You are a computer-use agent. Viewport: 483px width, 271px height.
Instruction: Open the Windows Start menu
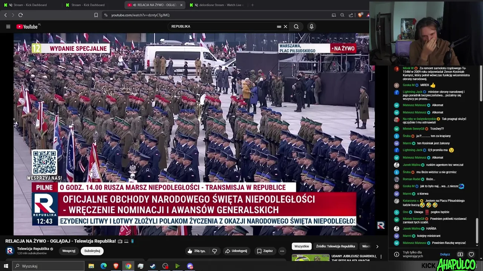(x=6, y=266)
